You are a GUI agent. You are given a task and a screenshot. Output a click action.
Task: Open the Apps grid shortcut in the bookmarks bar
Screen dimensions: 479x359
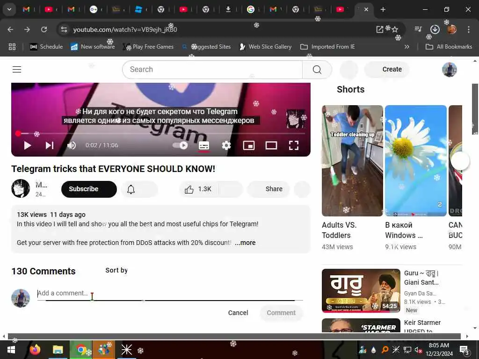coord(12,47)
